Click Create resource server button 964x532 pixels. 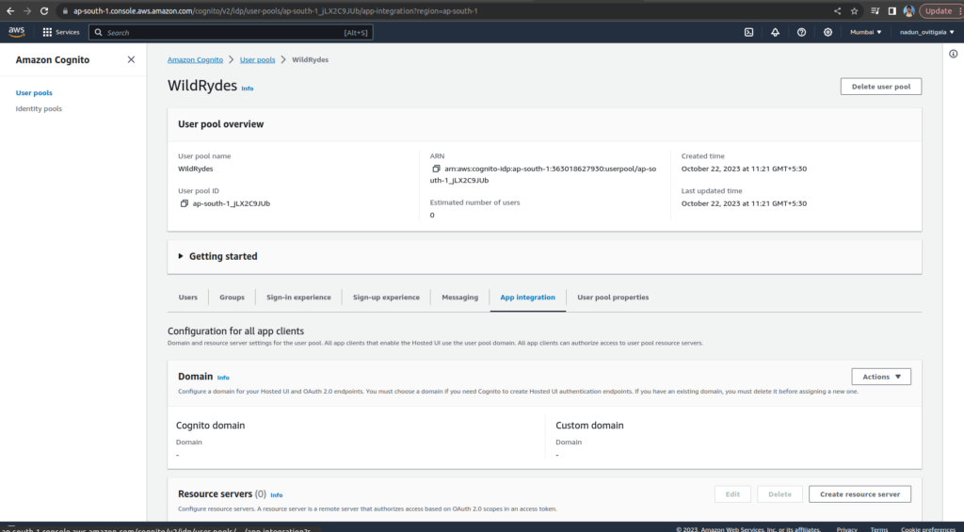pyautogui.click(x=859, y=494)
